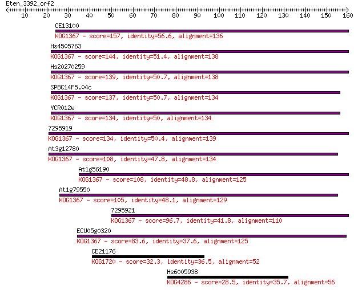Select the ECU05g0320 alignment bar
This screenshot has width=354, height=290.
[x=212, y=236]
